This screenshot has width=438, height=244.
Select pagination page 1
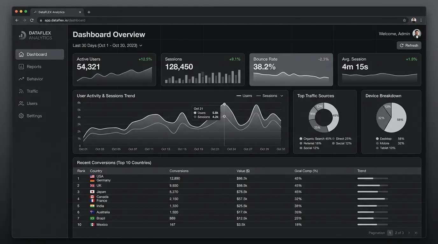coord(390,233)
